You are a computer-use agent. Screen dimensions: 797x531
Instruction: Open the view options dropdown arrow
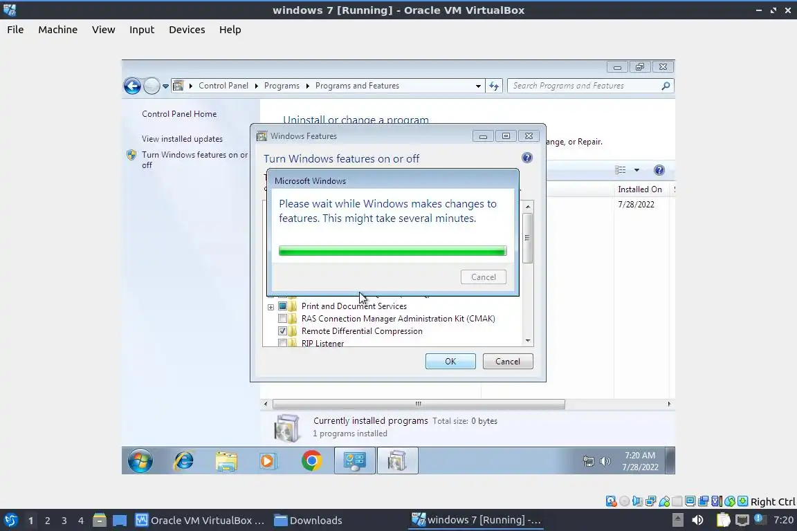pyautogui.click(x=636, y=169)
